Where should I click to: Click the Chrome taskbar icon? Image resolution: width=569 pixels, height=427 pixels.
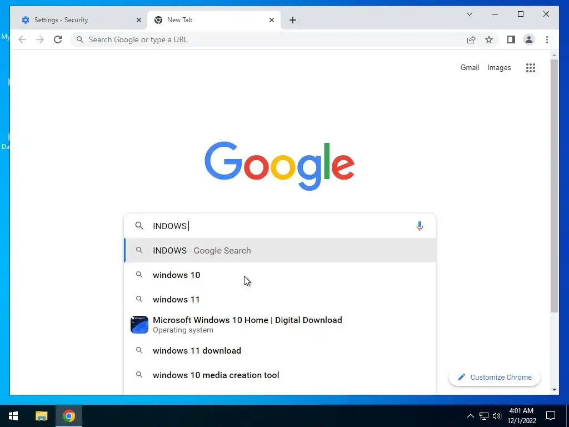69,416
